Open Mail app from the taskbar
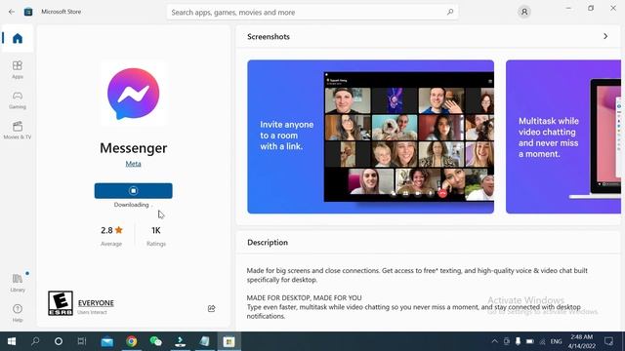The height and width of the screenshot is (351, 625). coord(106,341)
